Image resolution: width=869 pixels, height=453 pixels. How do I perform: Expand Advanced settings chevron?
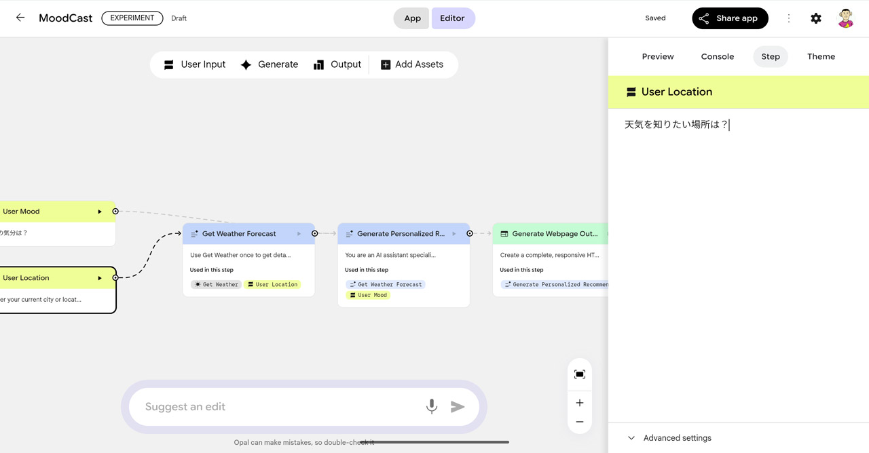[631, 438]
